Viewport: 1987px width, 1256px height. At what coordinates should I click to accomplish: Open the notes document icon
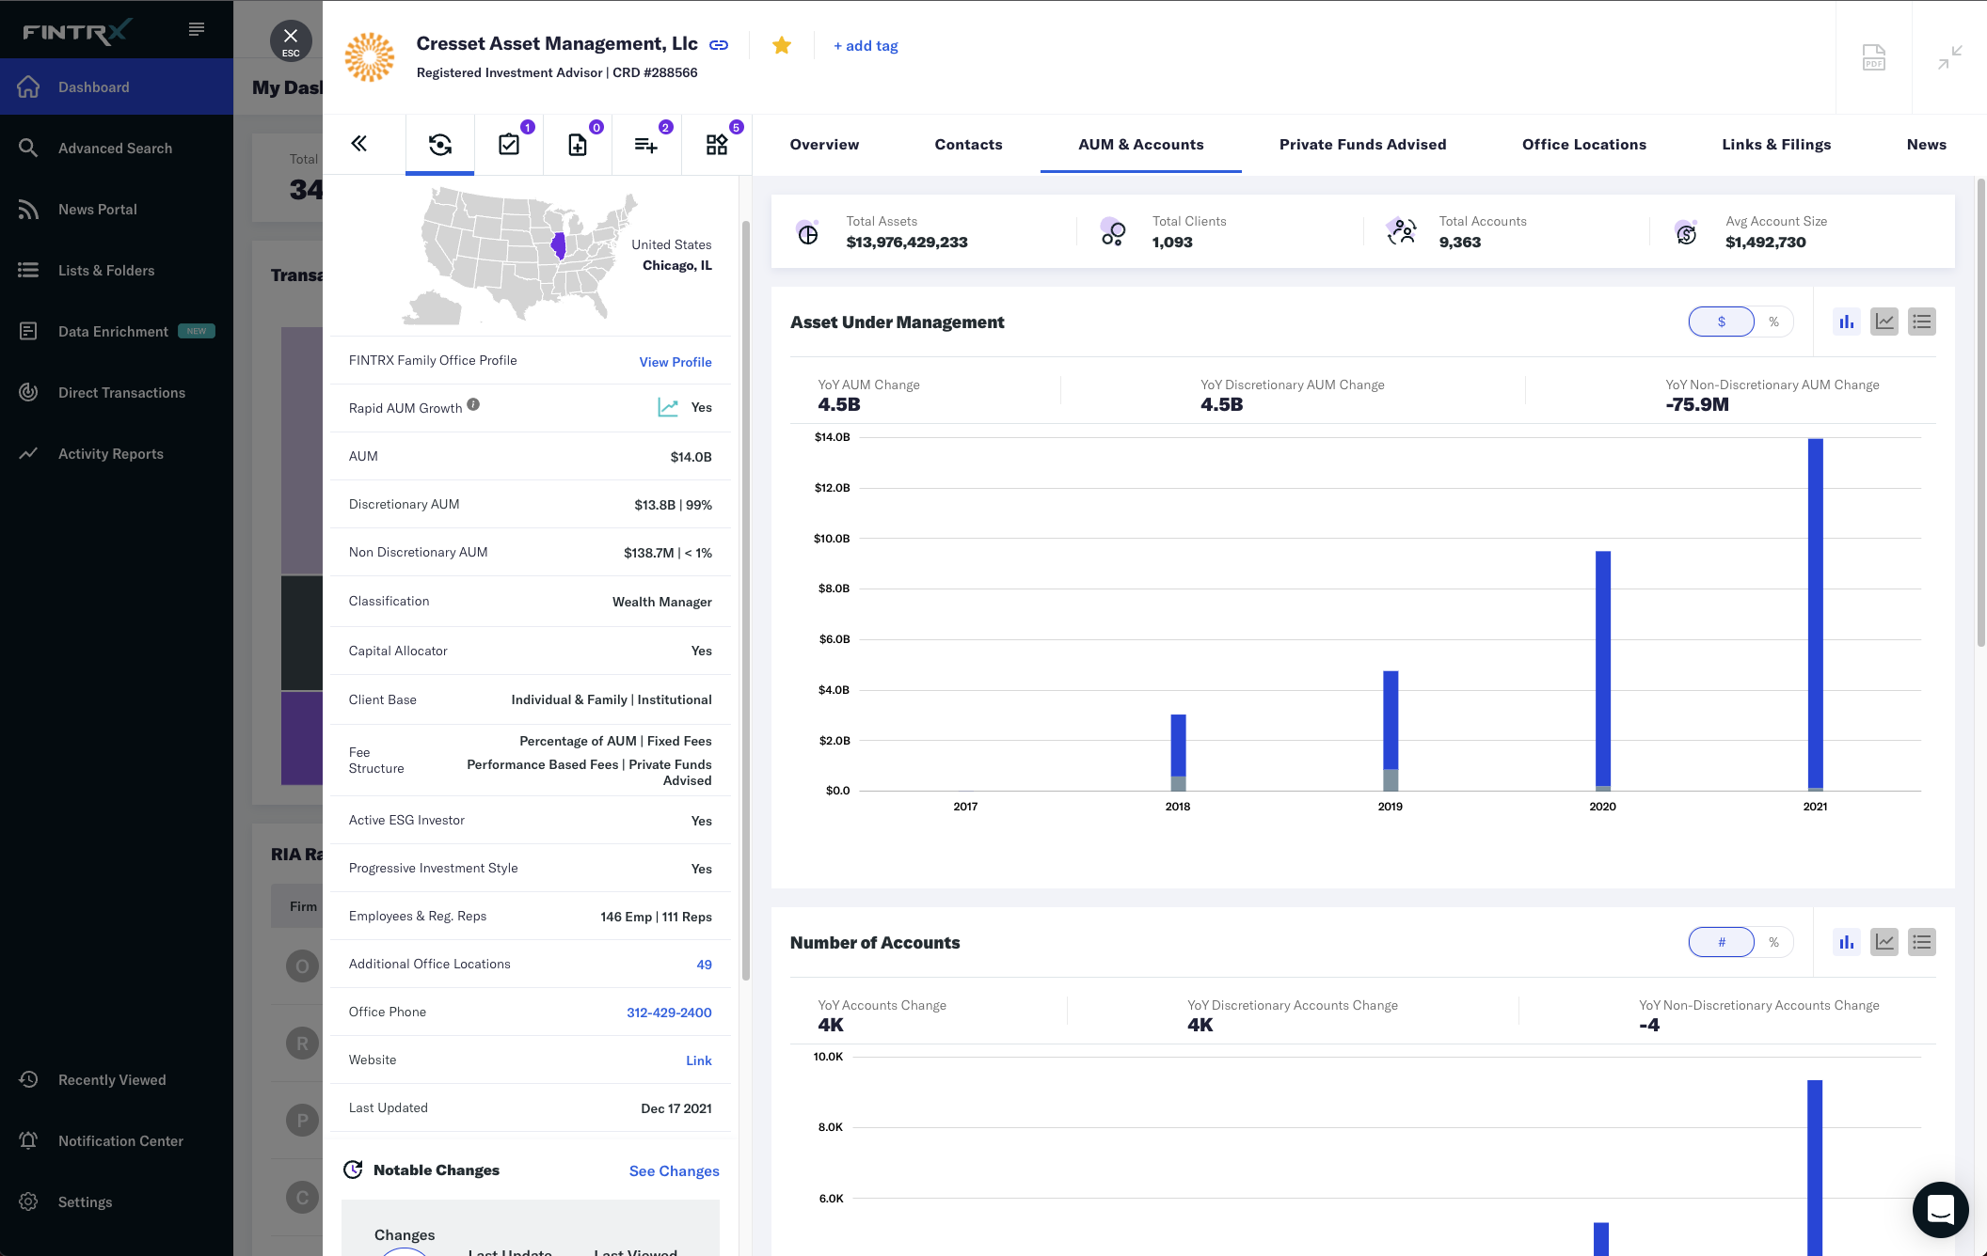578,144
